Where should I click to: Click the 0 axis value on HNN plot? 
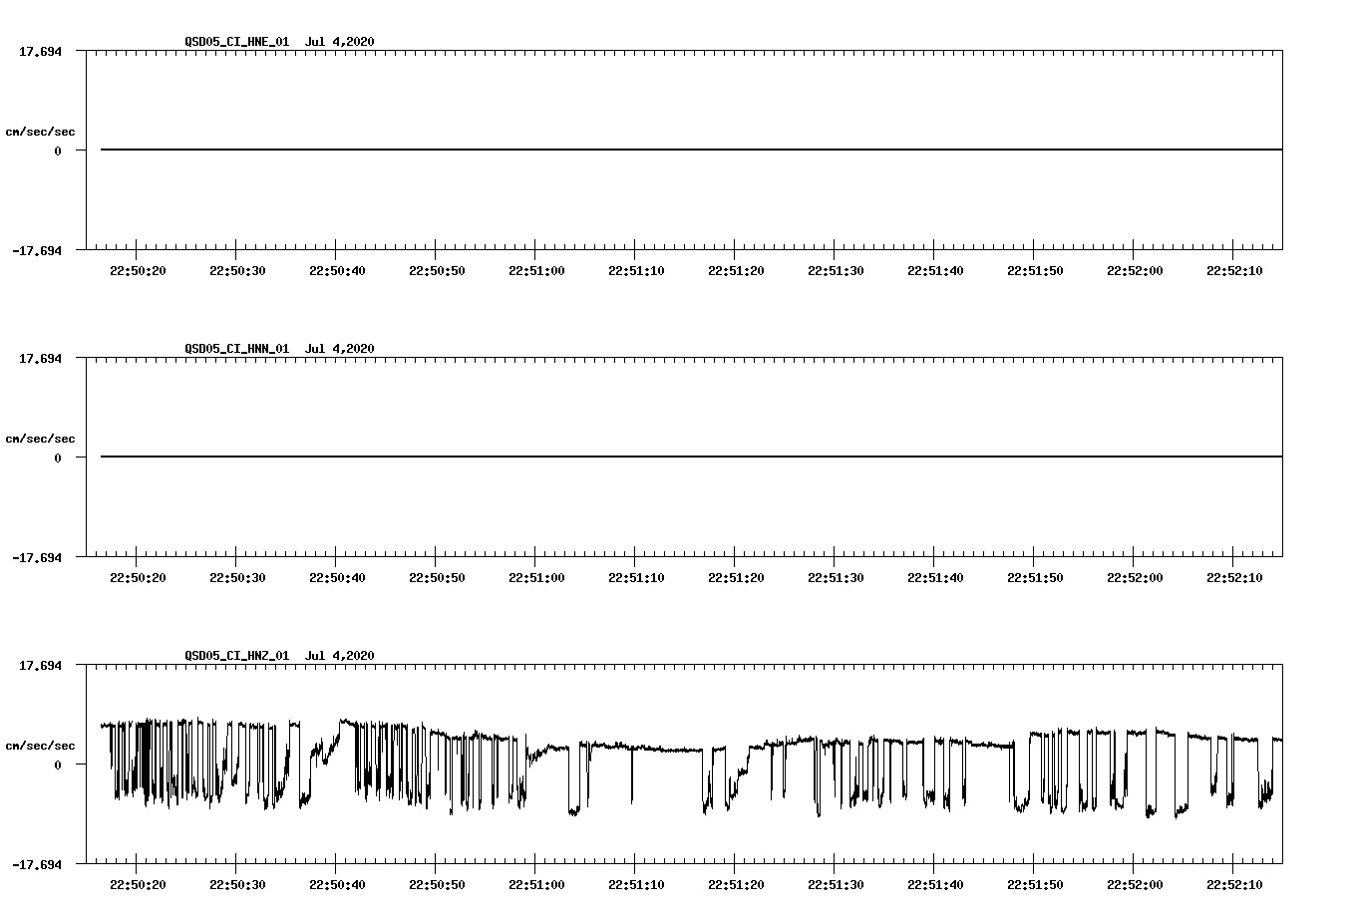pos(58,459)
